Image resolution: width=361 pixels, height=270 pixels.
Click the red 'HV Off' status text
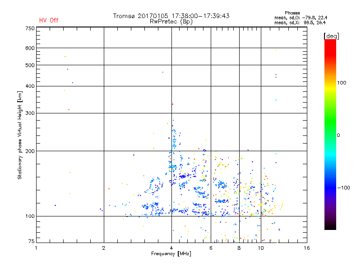pos(49,20)
